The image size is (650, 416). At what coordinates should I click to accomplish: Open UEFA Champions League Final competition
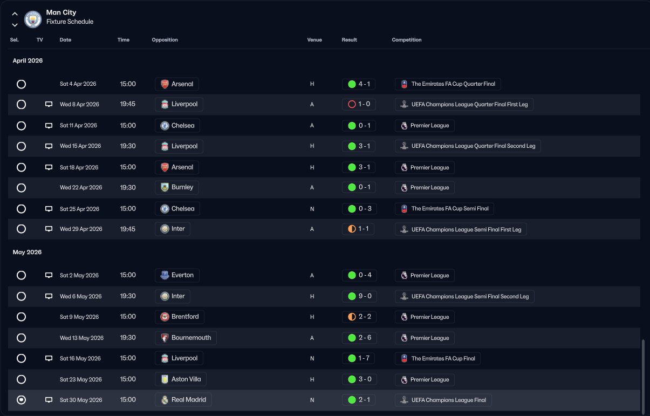coord(443,400)
